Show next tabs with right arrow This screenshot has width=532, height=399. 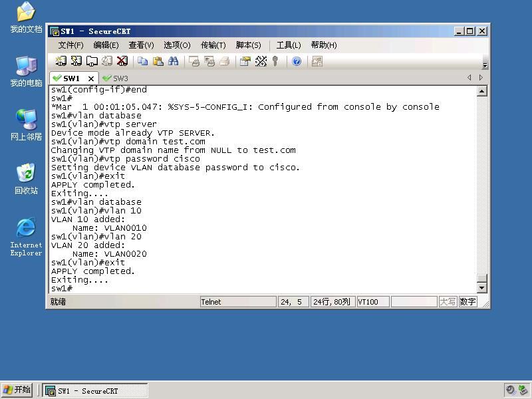click(481, 78)
